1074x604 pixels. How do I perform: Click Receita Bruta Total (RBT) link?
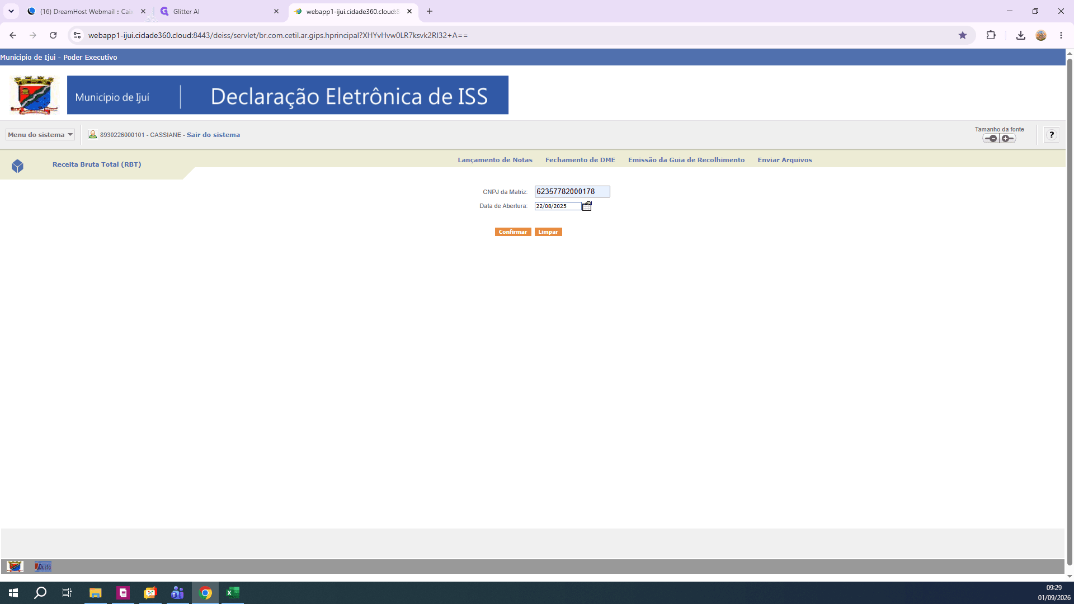[97, 164]
